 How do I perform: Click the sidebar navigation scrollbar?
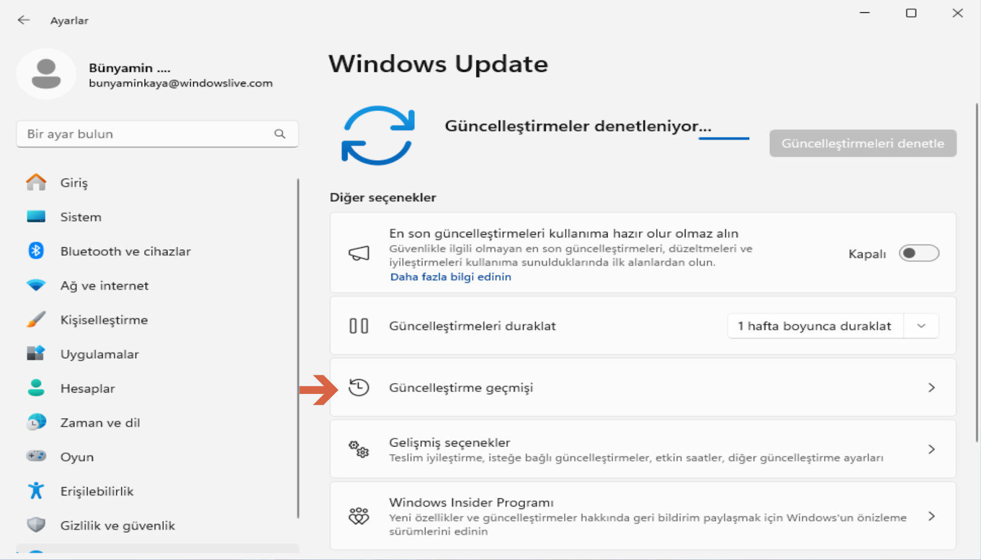click(x=298, y=348)
